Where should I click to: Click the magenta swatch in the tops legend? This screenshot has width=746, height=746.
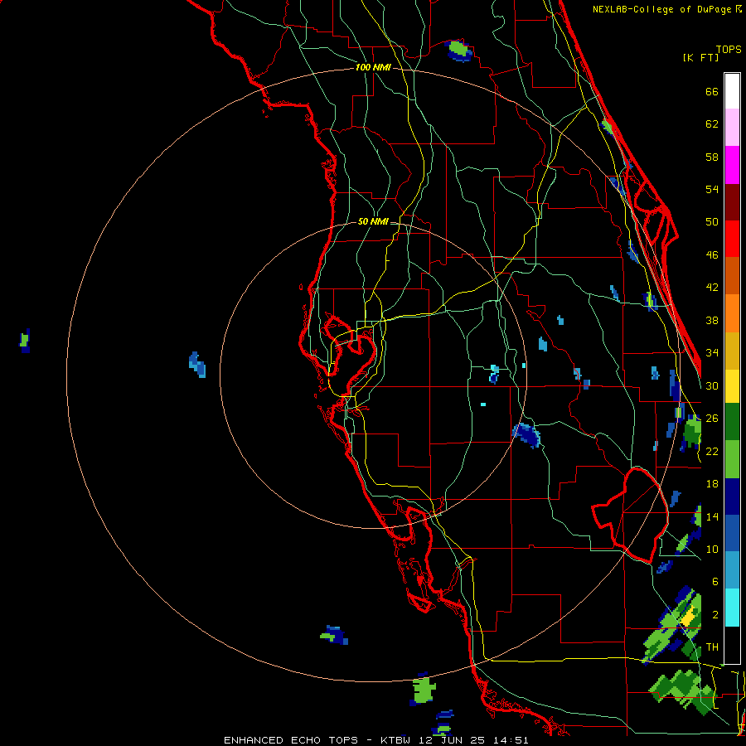(x=732, y=165)
